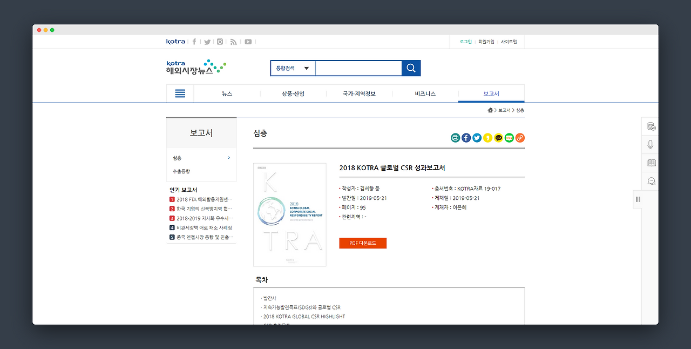
Task: Expand the 심층 sidebar item chevron
Action: click(229, 158)
